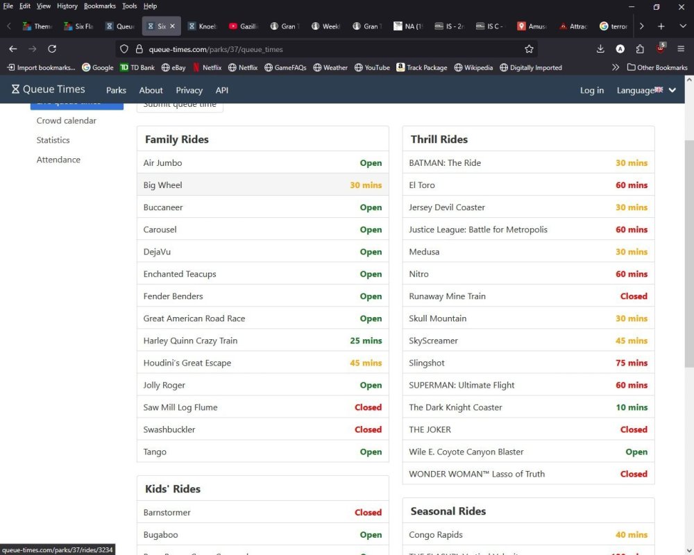Open the El Toro ride page
Image resolution: width=694 pixels, height=555 pixels.
(422, 185)
